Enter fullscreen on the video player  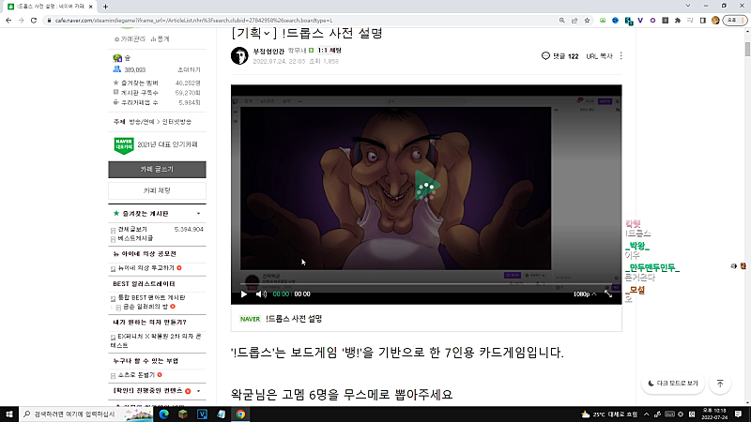608,294
